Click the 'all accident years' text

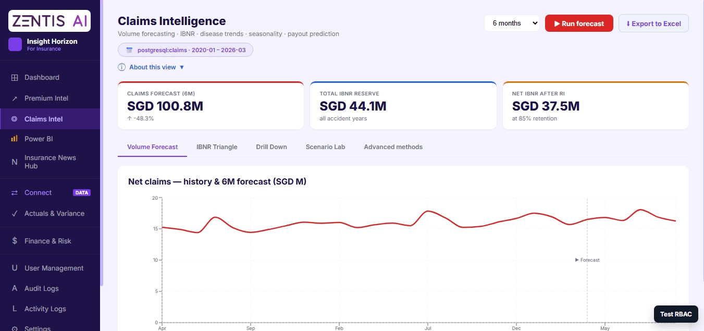pyautogui.click(x=343, y=119)
